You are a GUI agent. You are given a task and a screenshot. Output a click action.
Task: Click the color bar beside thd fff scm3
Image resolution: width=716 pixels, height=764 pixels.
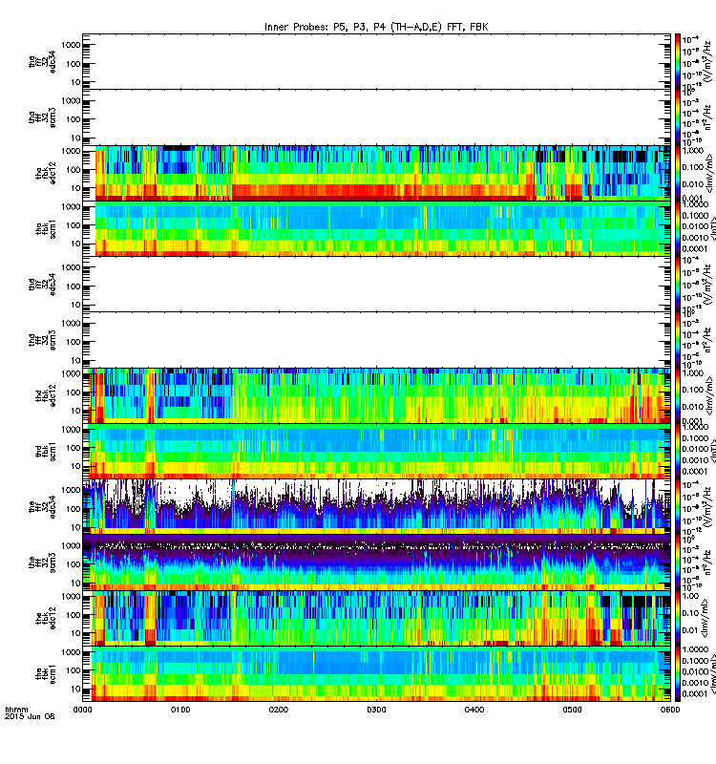click(678, 340)
